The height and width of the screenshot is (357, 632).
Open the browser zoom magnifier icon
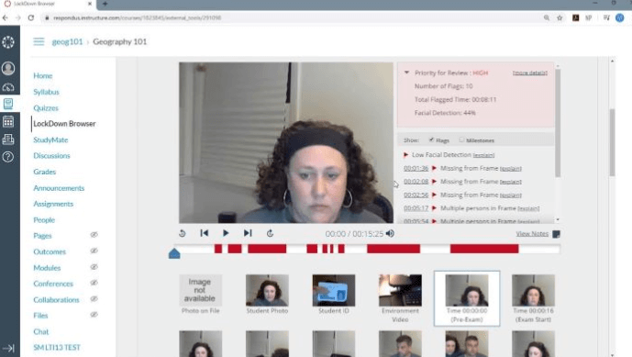point(547,17)
